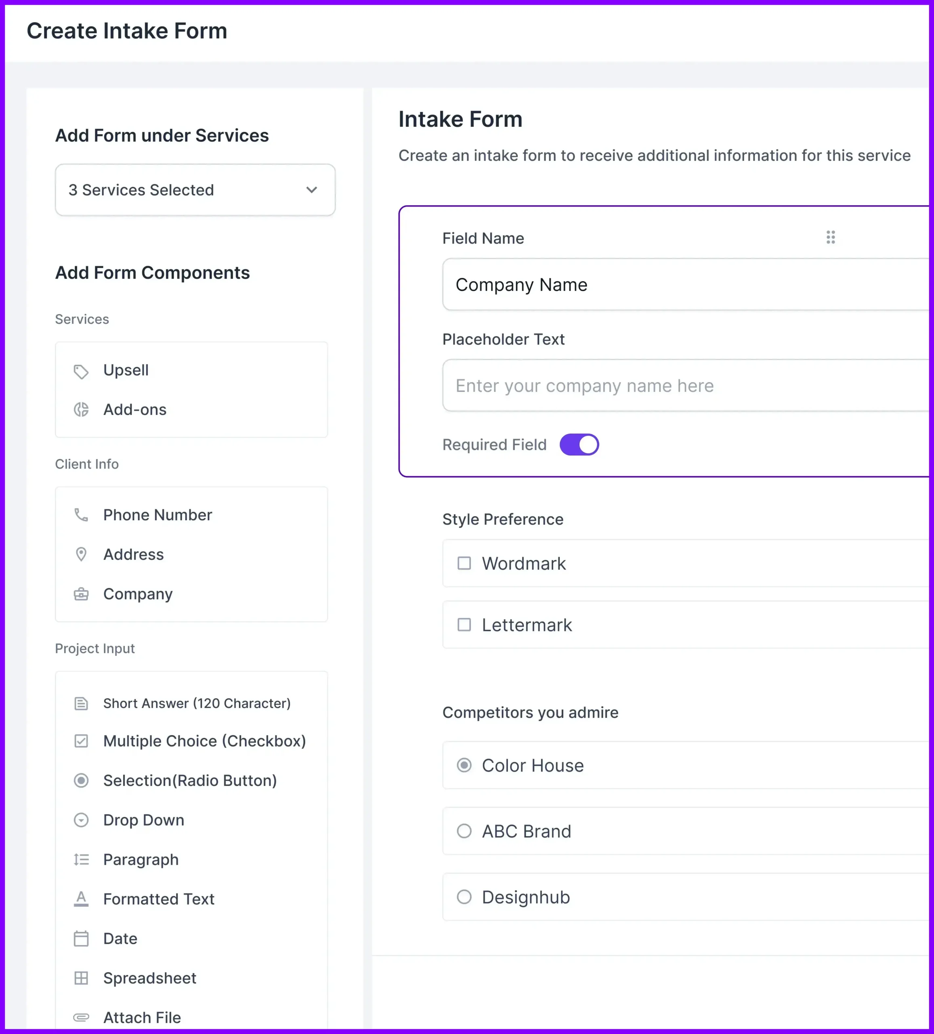
Task: Click the Address location pin icon
Action: 81,555
